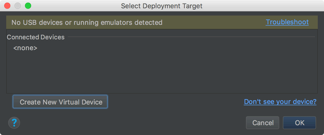Select the <none> entry in the device list

pyautogui.click(x=25, y=48)
